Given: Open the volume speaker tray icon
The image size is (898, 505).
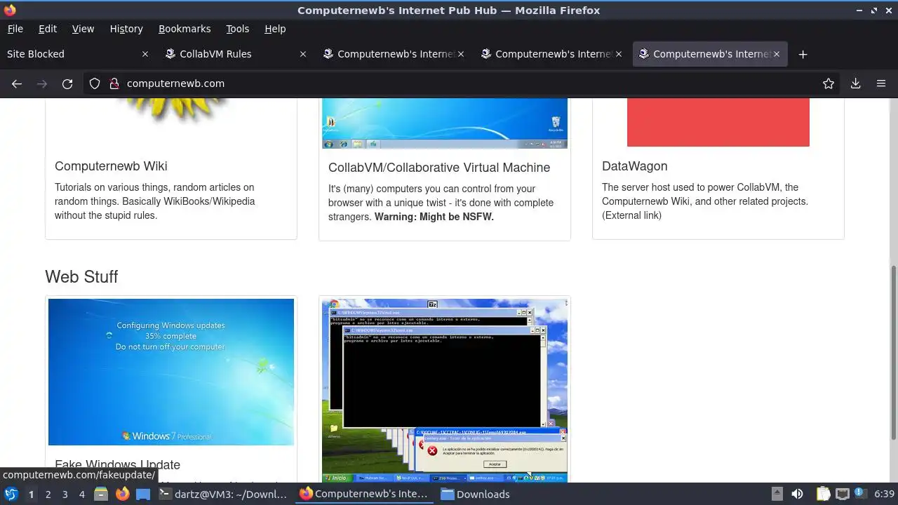Looking at the screenshot, I should pyautogui.click(x=797, y=494).
